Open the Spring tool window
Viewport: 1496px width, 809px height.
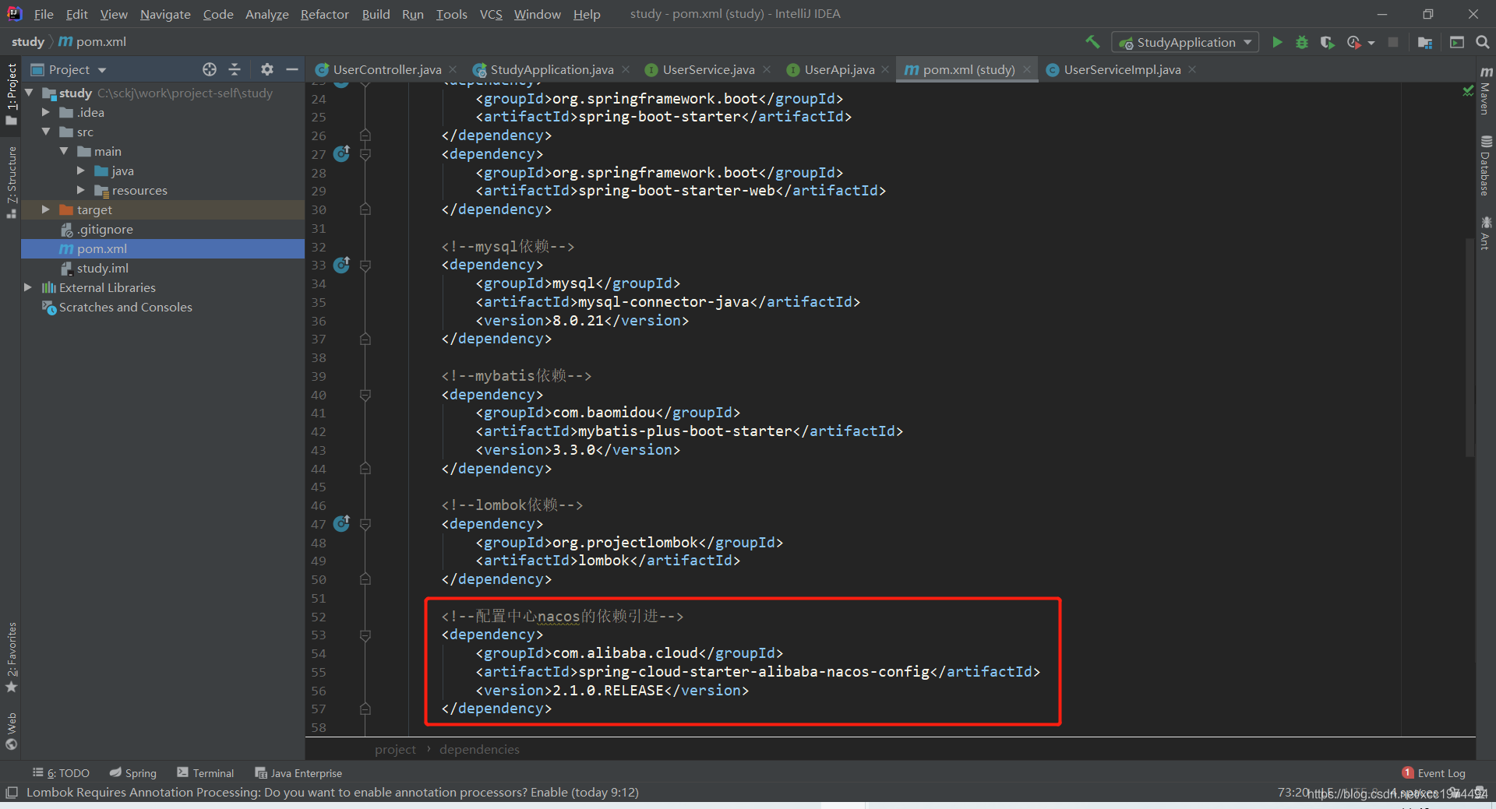(132, 773)
